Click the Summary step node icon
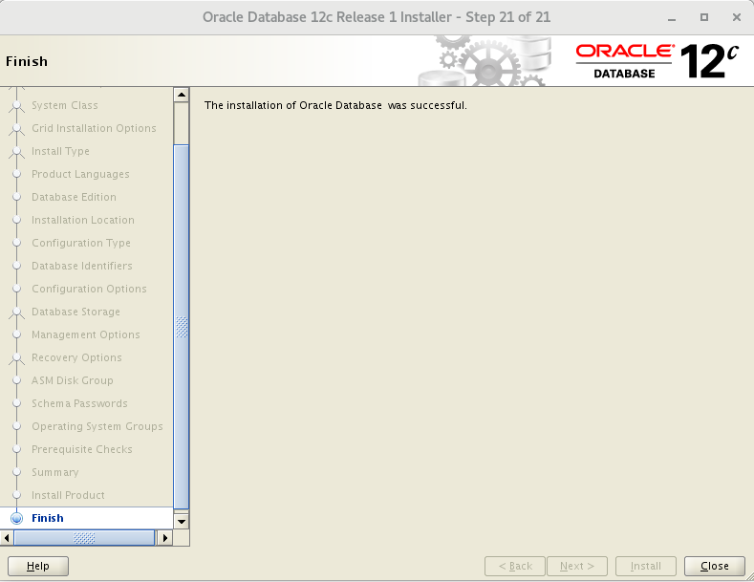Screen dimensions: 754x582 click(x=17, y=472)
